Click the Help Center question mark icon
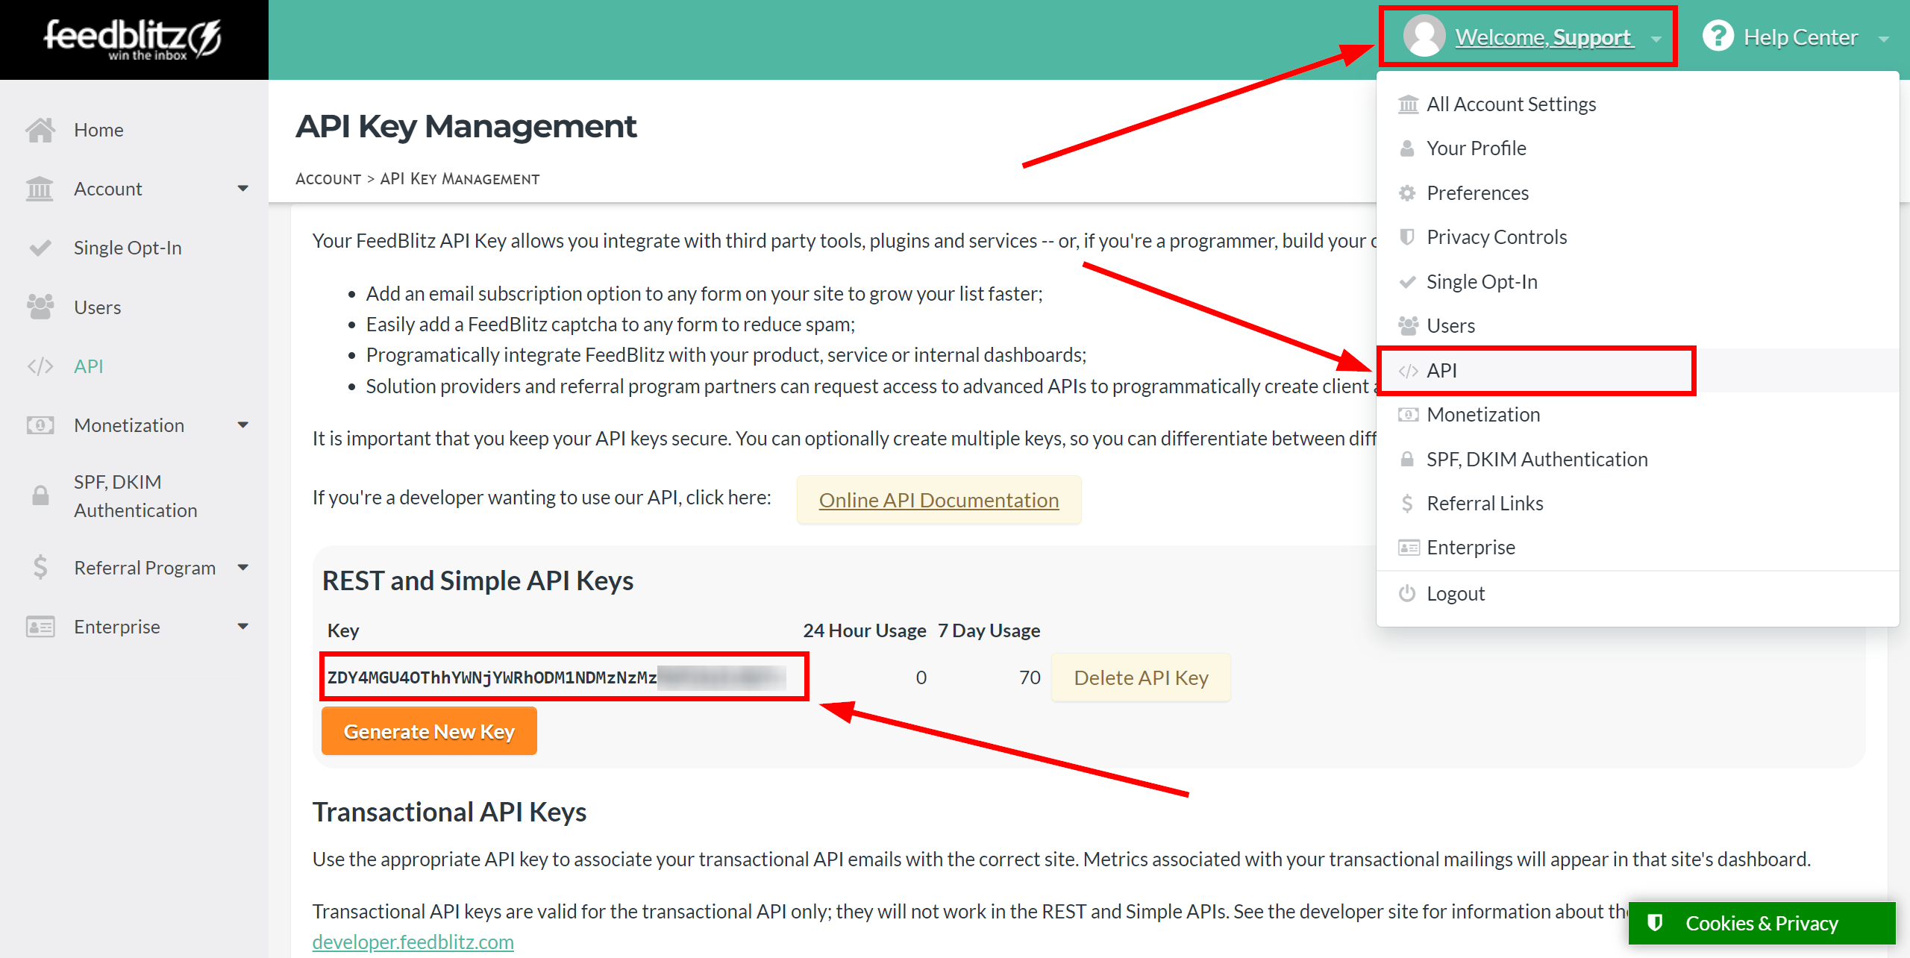 pos(1718,36)
